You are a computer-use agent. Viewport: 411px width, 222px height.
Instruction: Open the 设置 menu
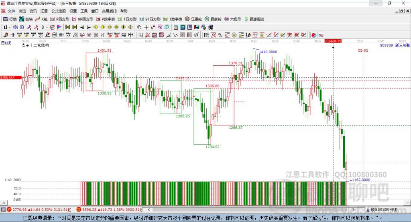(x=73, y=11)
